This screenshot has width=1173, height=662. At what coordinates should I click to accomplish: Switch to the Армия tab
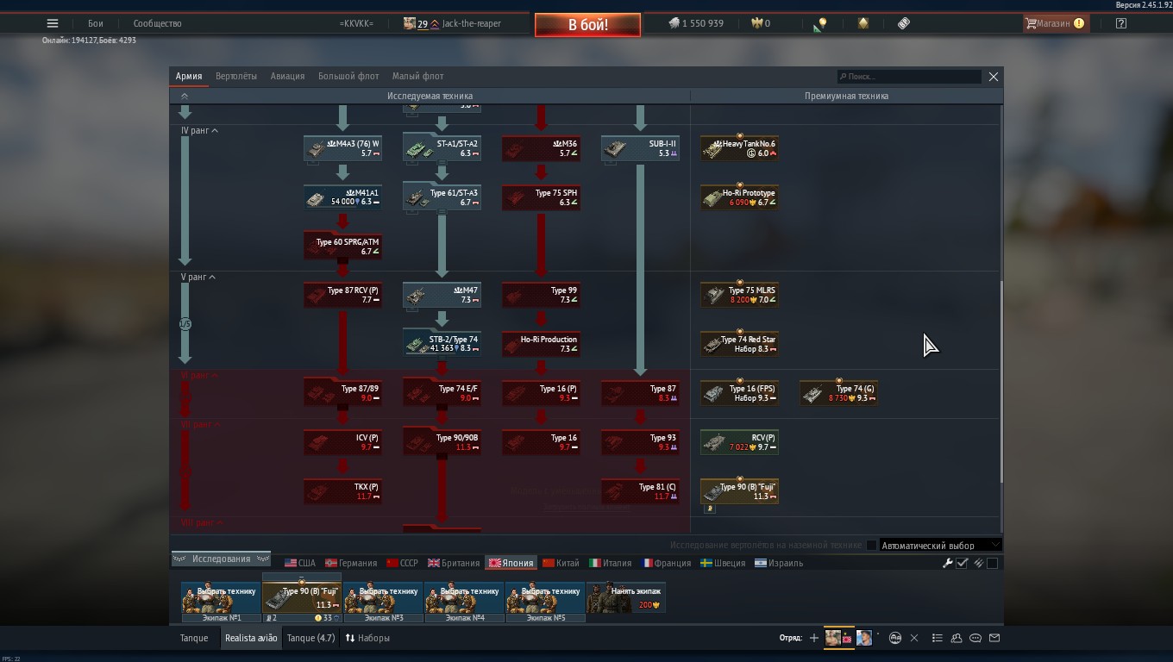pos(189,76)
